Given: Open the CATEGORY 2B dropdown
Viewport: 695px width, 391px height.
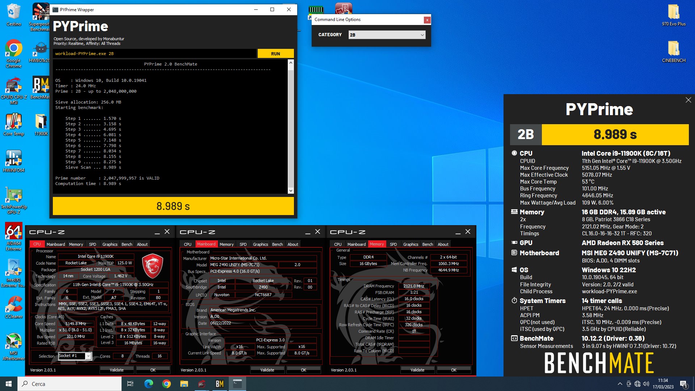Looking at the screenshot, I should [387, 35].
